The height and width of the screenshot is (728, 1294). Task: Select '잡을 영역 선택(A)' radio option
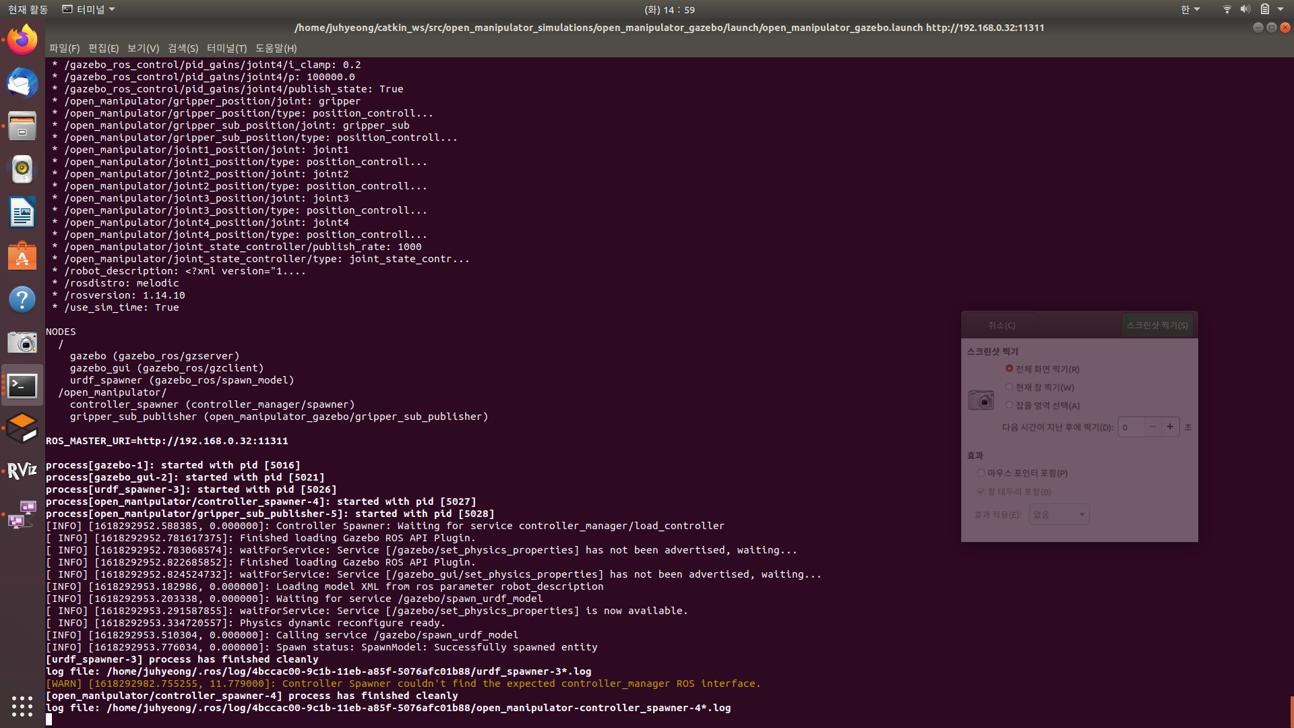(x=1009, y=405)
